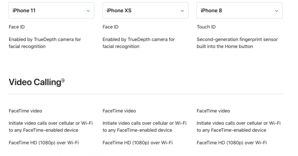This screenshot has width=298, height=156.
Task: Click the Second-generation fingerprint sensor description
Action: pyautogui.click(x=237, y=43)
